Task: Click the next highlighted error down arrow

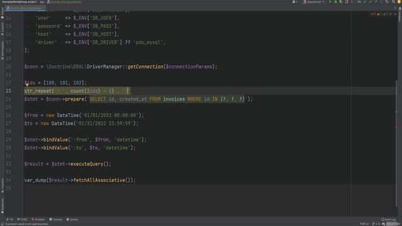Action: (395, 14)
